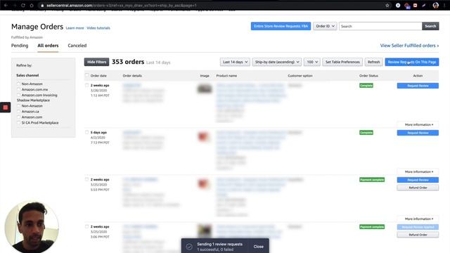Check the Amazon.com checkbox
450x253 pixels.
[x=19, y=117]
